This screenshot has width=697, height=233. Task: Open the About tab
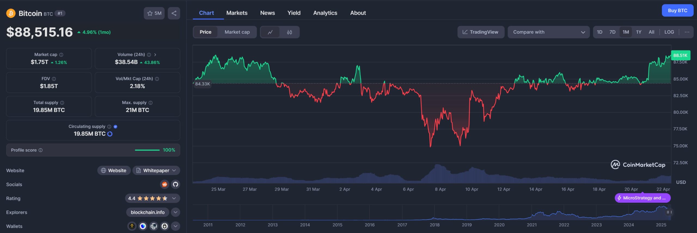358,13
